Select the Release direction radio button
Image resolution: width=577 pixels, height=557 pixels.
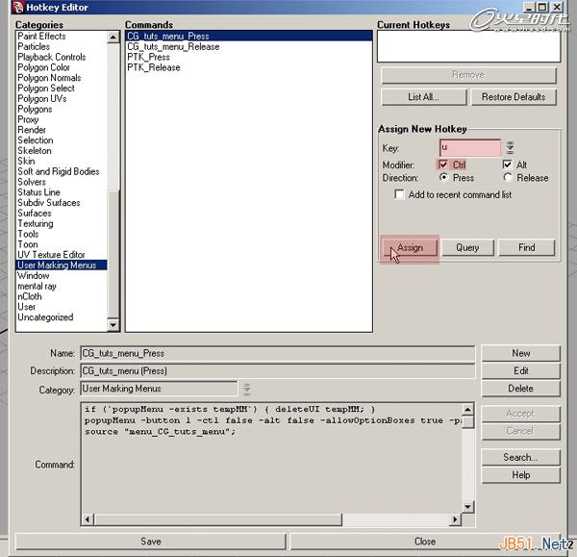[x=508, y=178]
